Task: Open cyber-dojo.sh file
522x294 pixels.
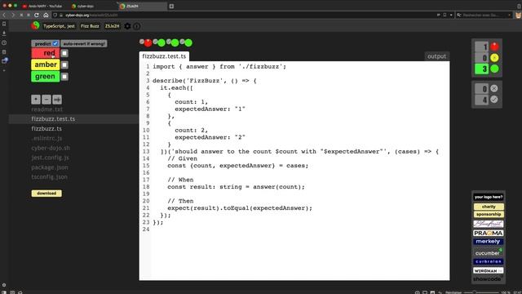Action: tap(51, 148)
